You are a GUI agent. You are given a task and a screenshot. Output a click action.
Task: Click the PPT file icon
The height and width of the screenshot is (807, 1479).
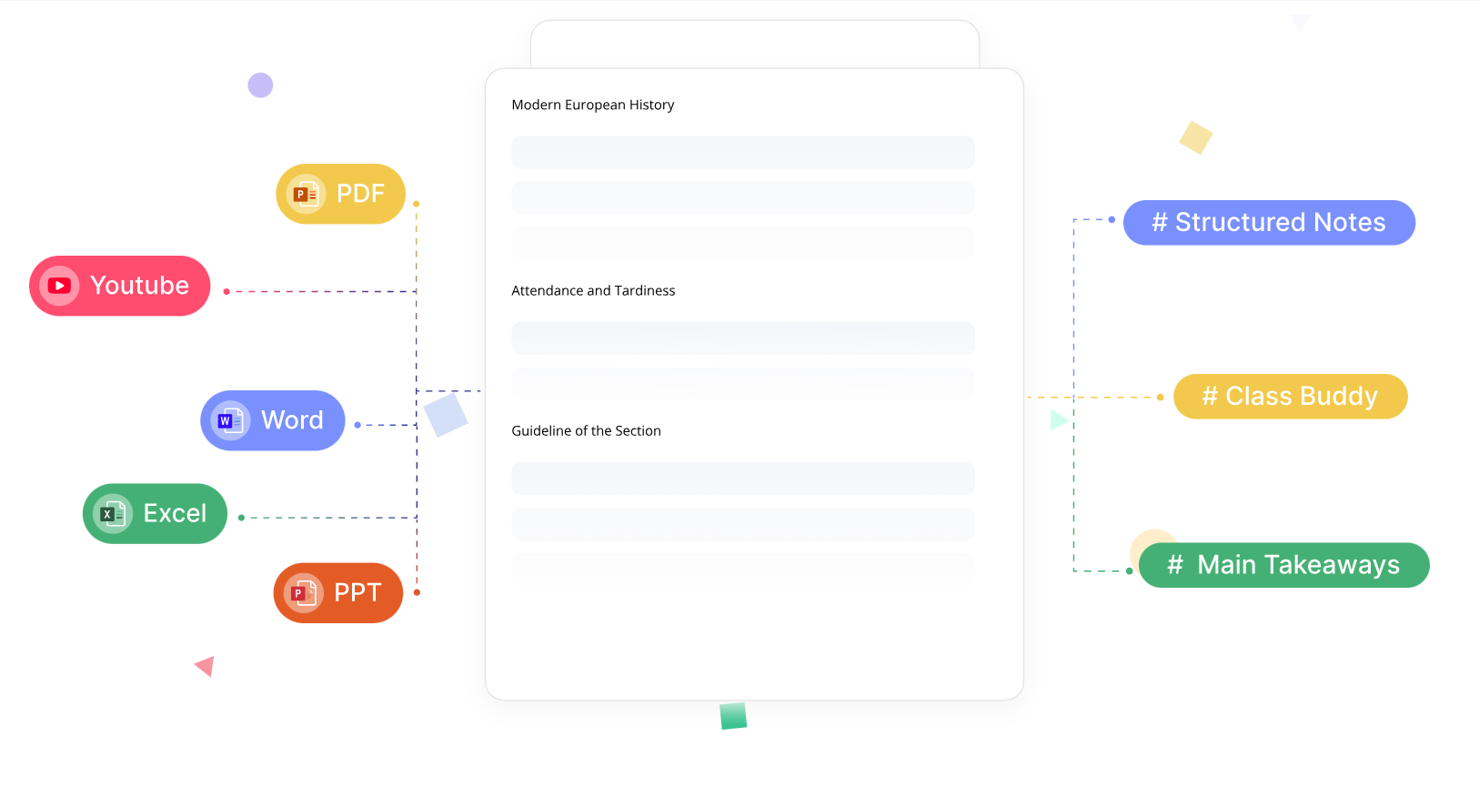click(304, 593)
